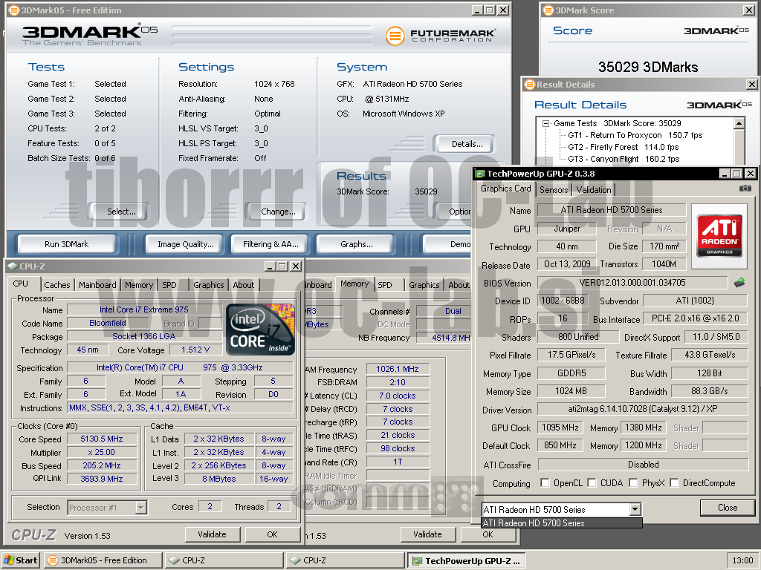The height and width of the screenshot is (570, 761).
Task: Open the SPD tab in front CPU-Z
Action: coord(169,285)
